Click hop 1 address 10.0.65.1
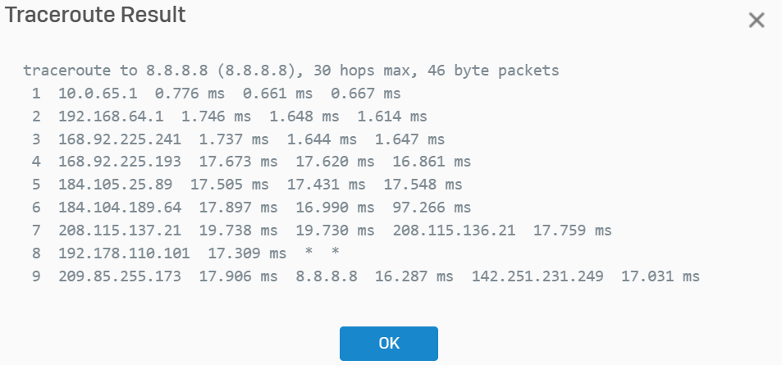Image resolution: width=782 pixels, height=365 pixels. point(98,94)
